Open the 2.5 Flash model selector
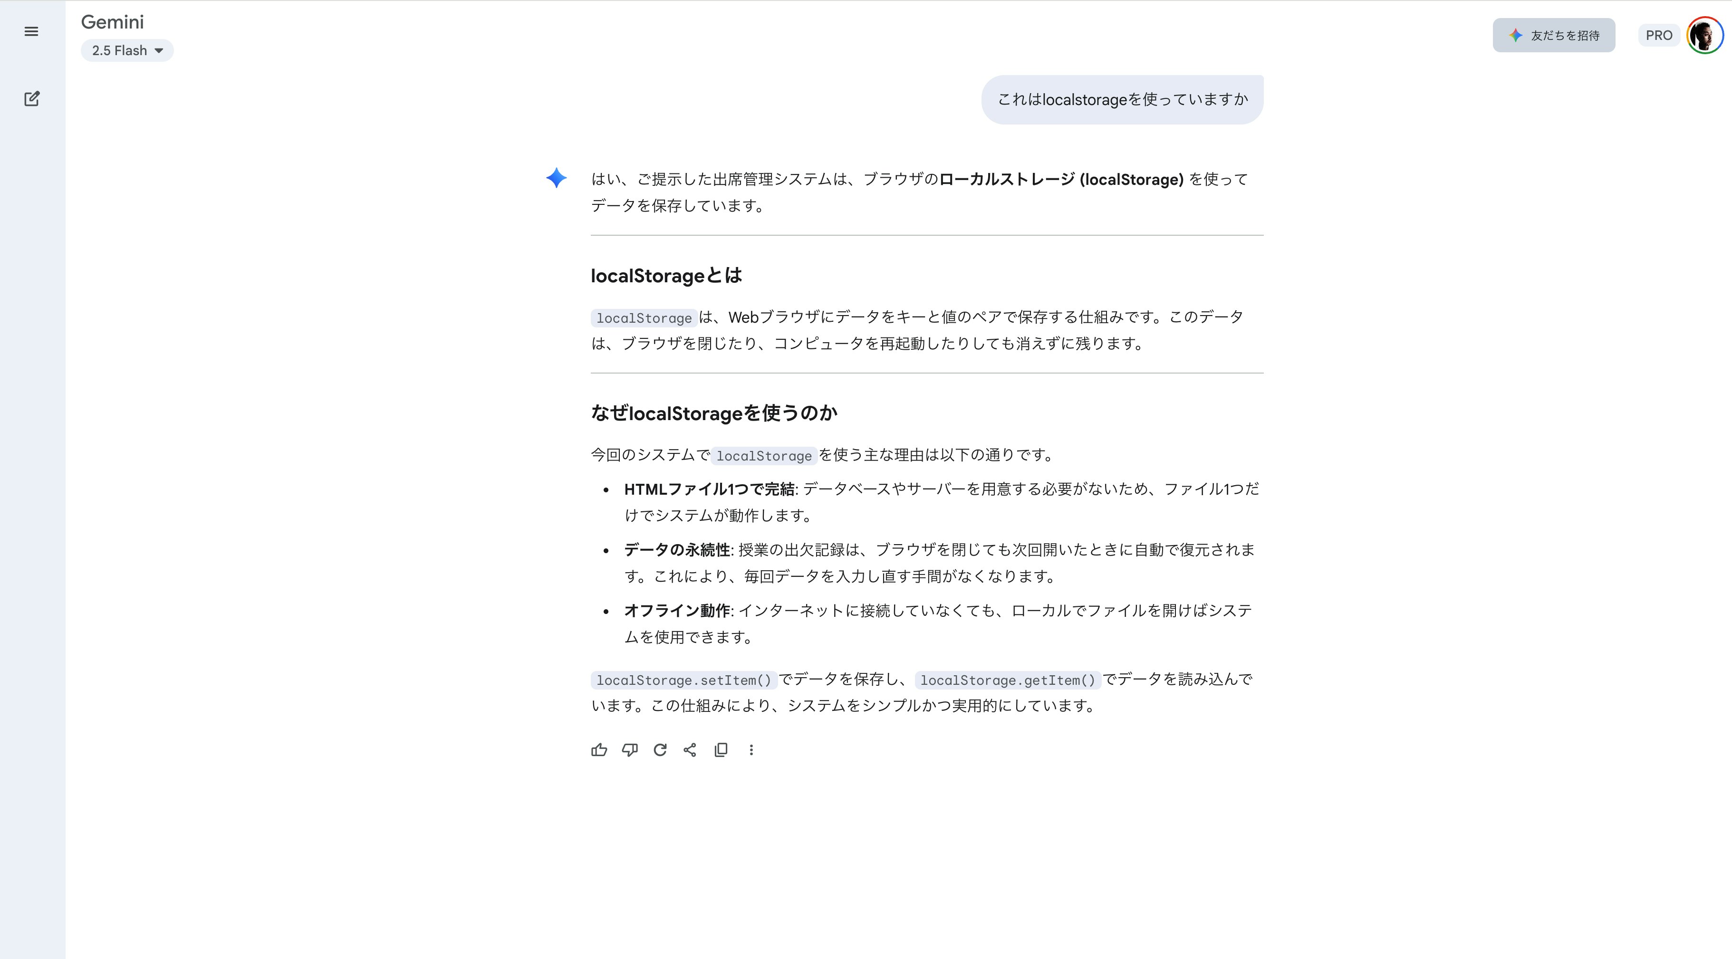1732x959 pixels. tap(126, 50)
